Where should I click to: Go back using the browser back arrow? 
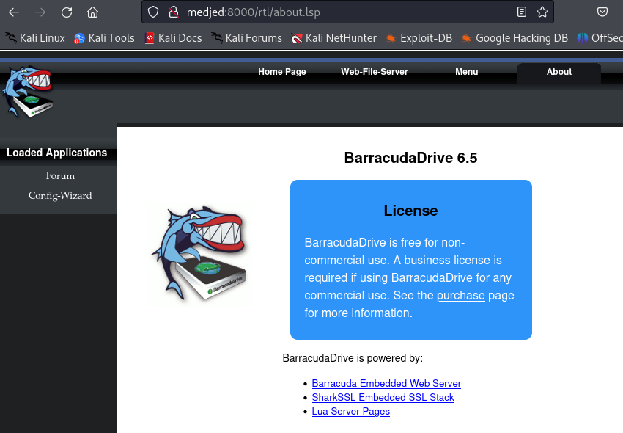[14, 12]
